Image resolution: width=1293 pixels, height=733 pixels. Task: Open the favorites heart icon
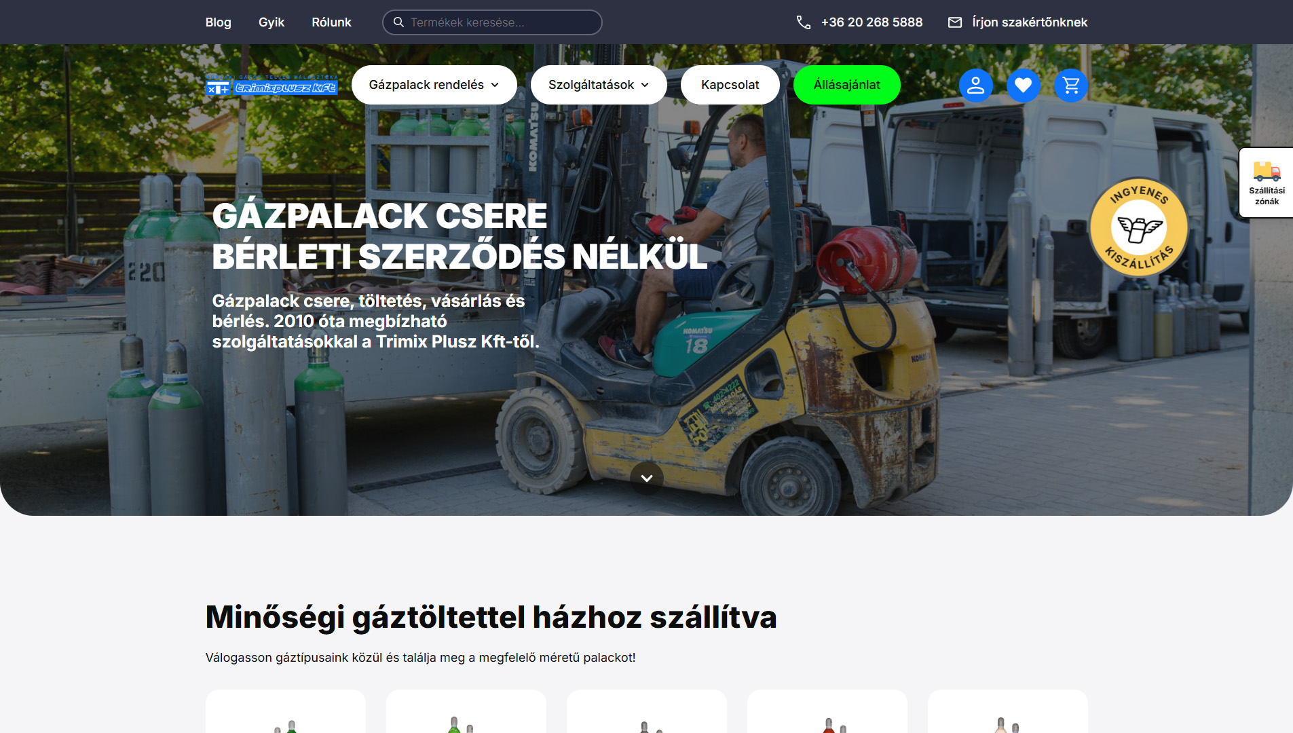(1023, 86)
